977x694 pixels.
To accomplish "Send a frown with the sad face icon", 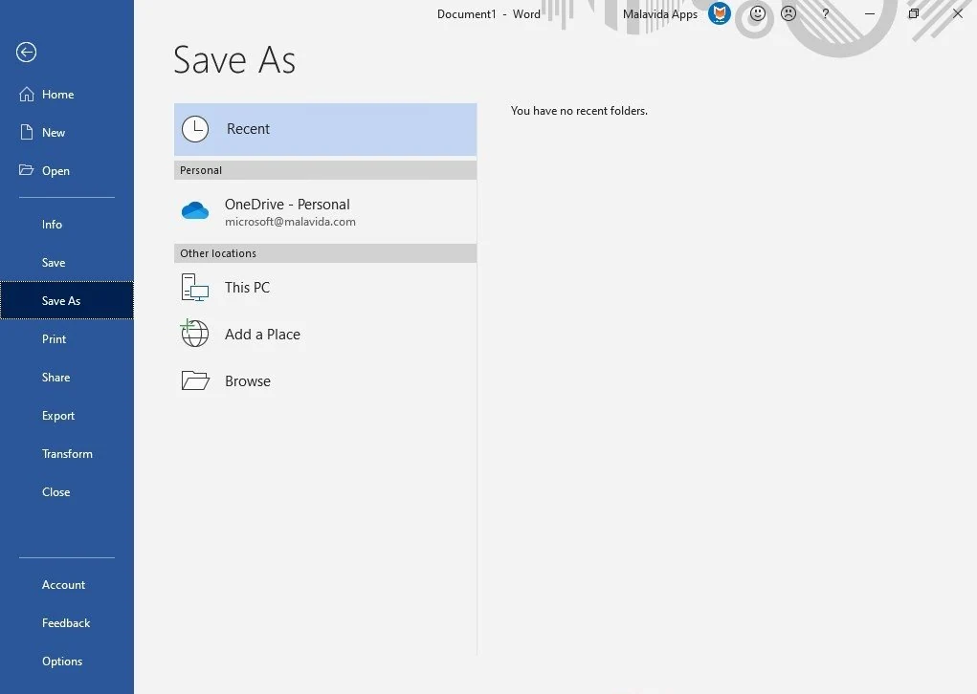I will click(x=788, y=13).
